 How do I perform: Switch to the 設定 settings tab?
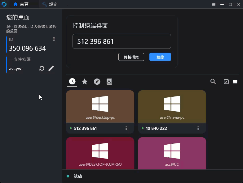(x=50, y=4)
